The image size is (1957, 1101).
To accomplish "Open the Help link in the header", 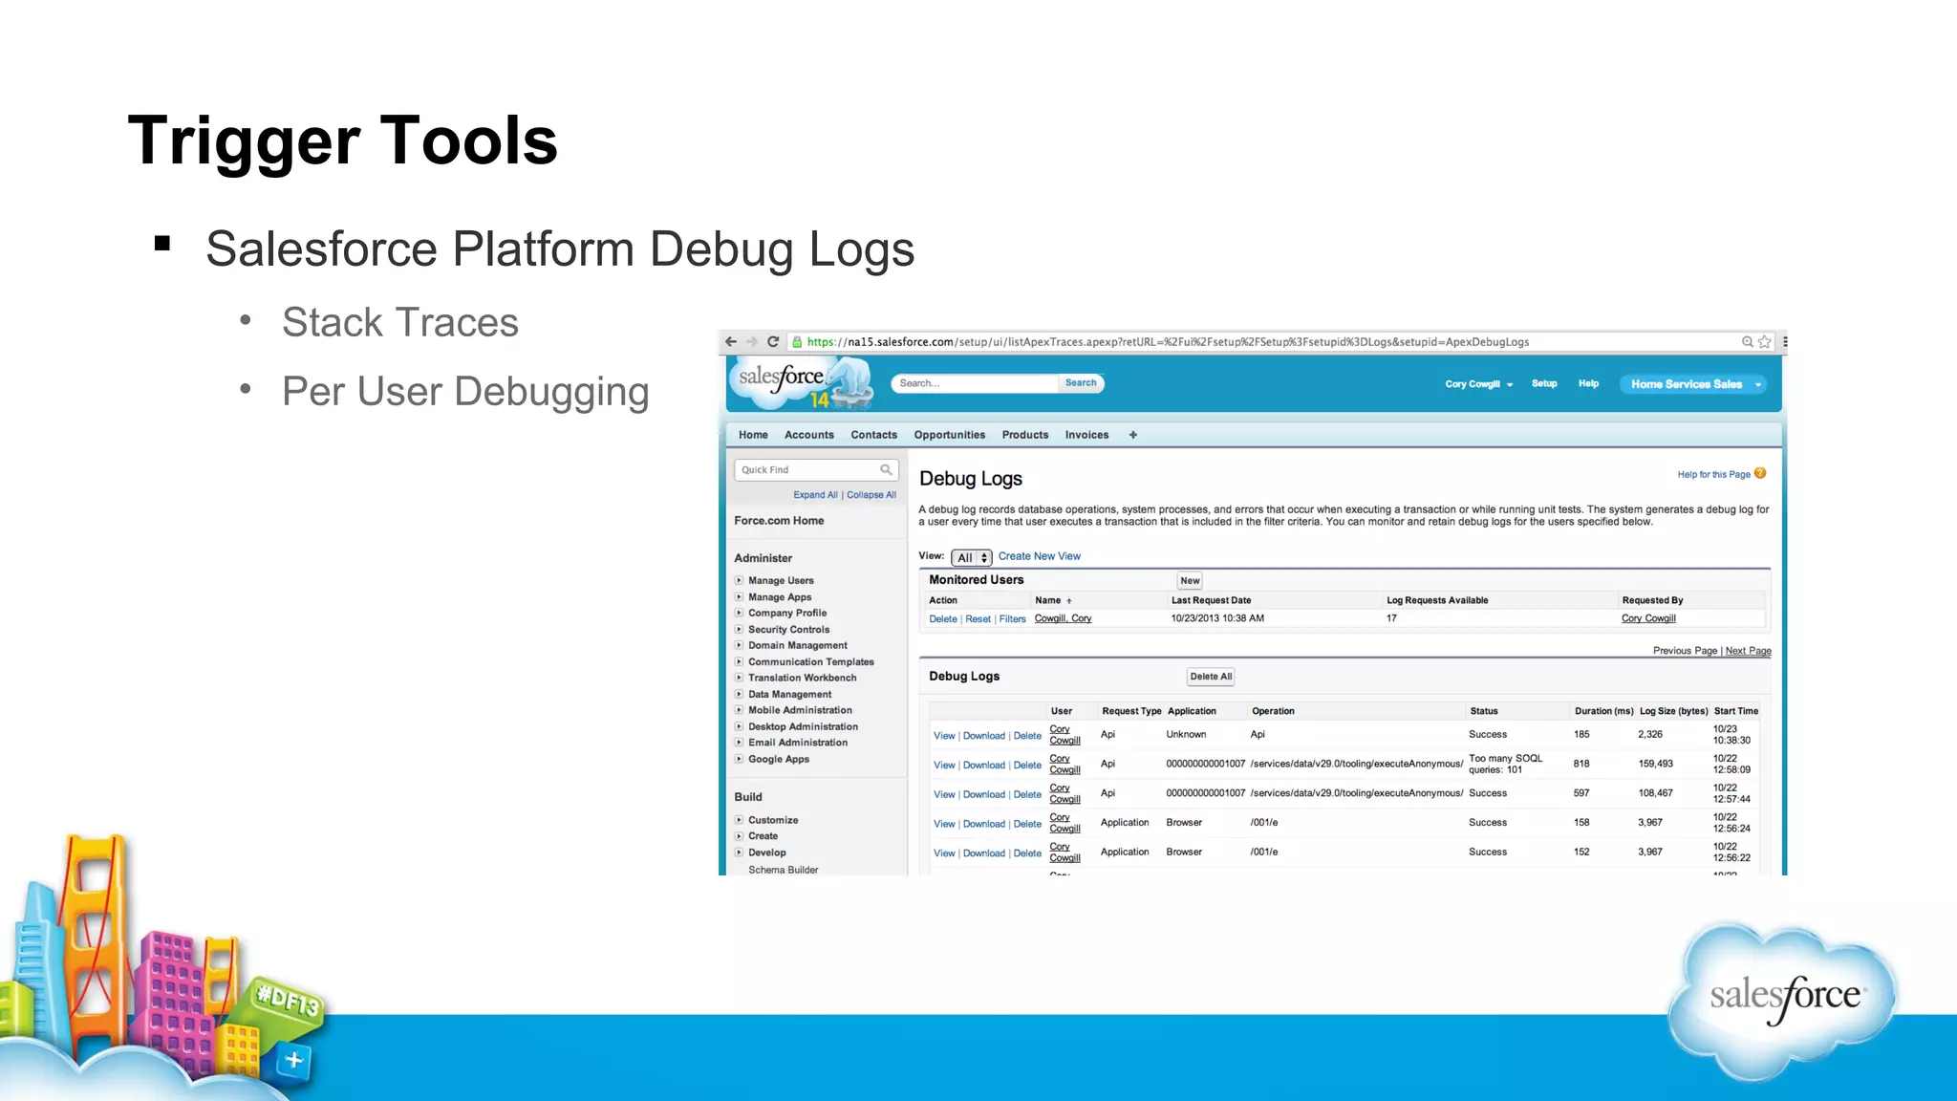I will [1588, 383].
